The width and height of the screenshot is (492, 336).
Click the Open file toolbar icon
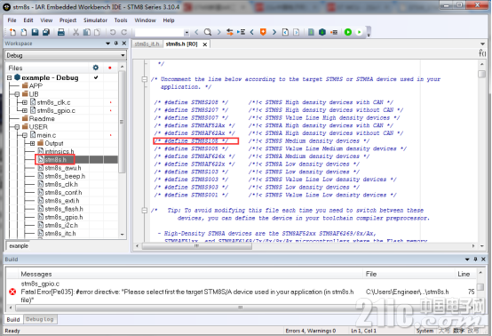point(24,32)
